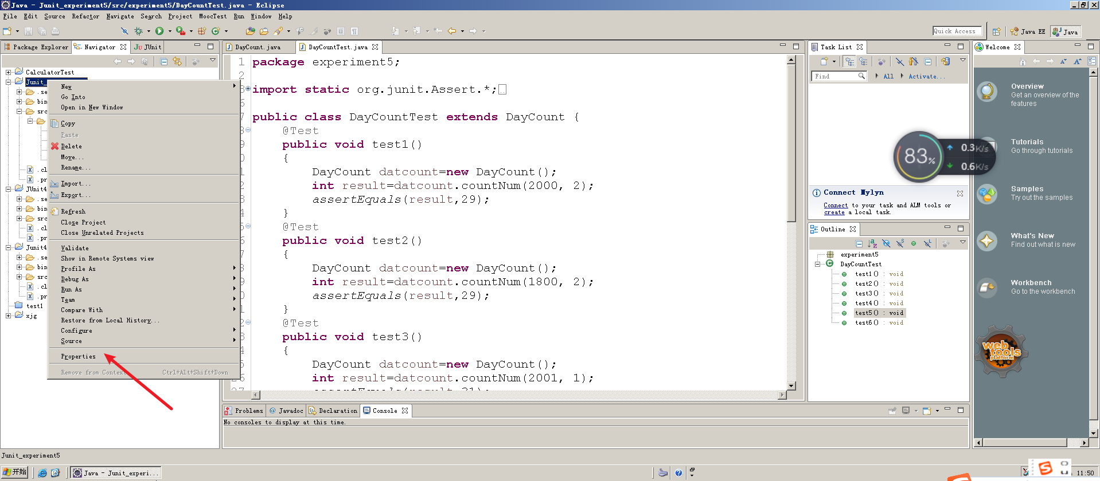Toggle Hide Non-Public Members in the Outline

(x=914, y=243)
